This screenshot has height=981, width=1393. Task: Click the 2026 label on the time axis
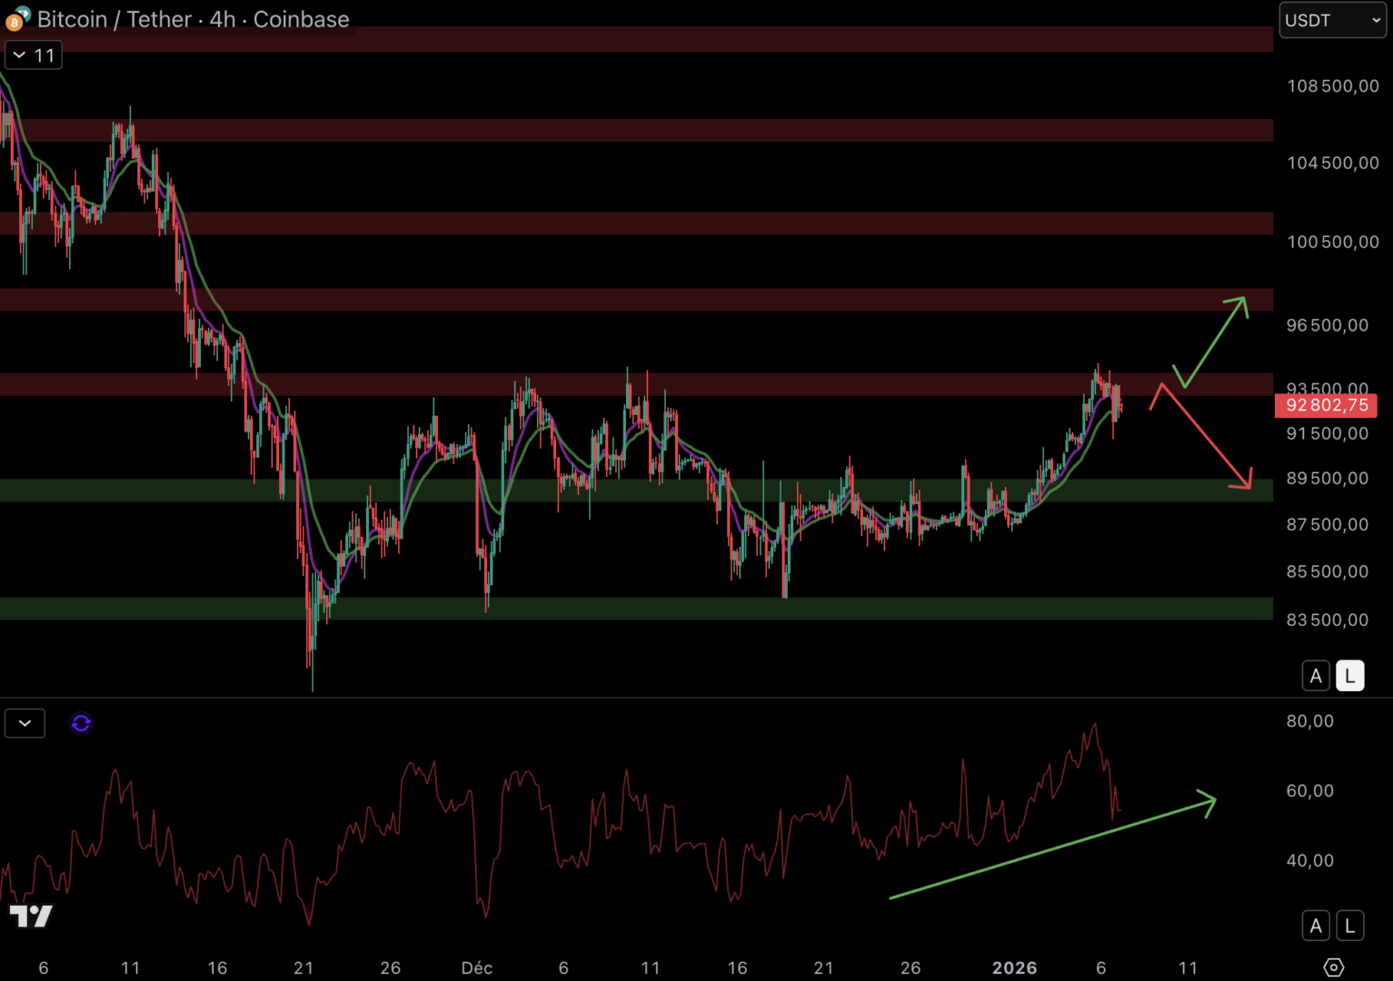point(1014,967)
